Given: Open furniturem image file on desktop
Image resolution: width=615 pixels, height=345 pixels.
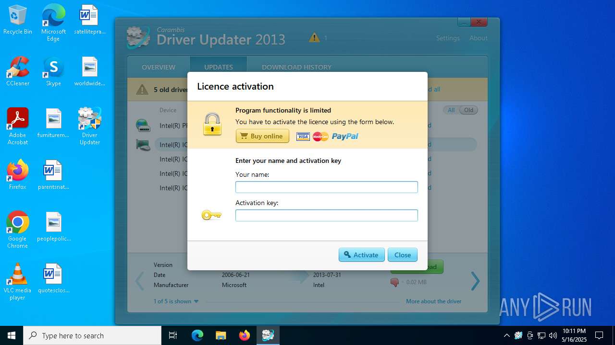Looking at the screenshot, I should (53, 123).
